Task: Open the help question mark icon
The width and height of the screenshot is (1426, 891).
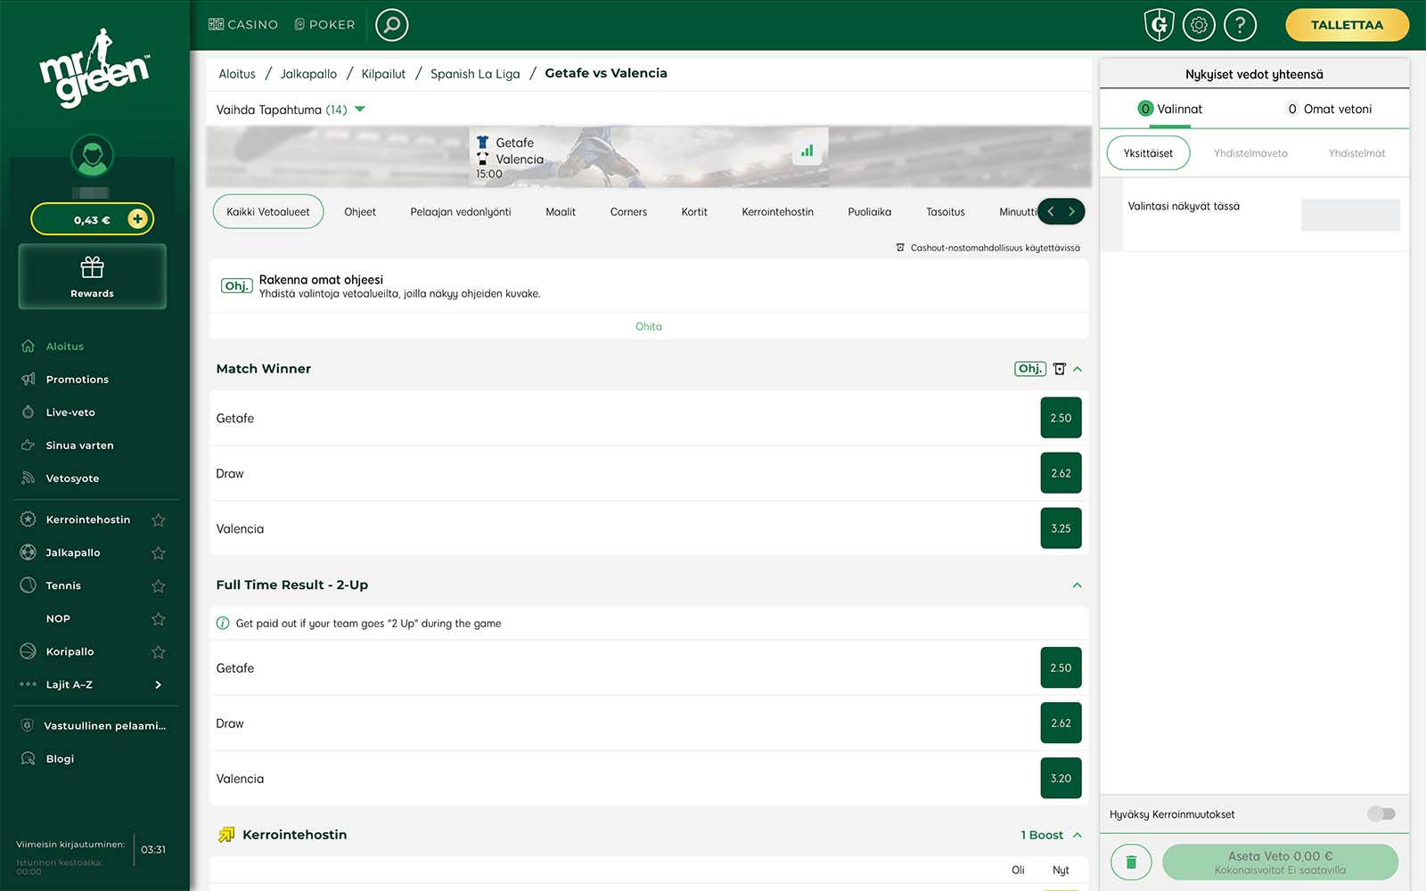Action: tap(1240, 25)
